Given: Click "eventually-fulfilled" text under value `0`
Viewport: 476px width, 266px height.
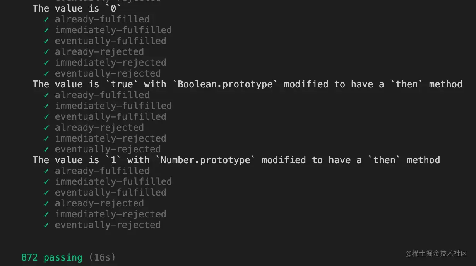Looking at the screenshot, I should click(x=110, y=41).
